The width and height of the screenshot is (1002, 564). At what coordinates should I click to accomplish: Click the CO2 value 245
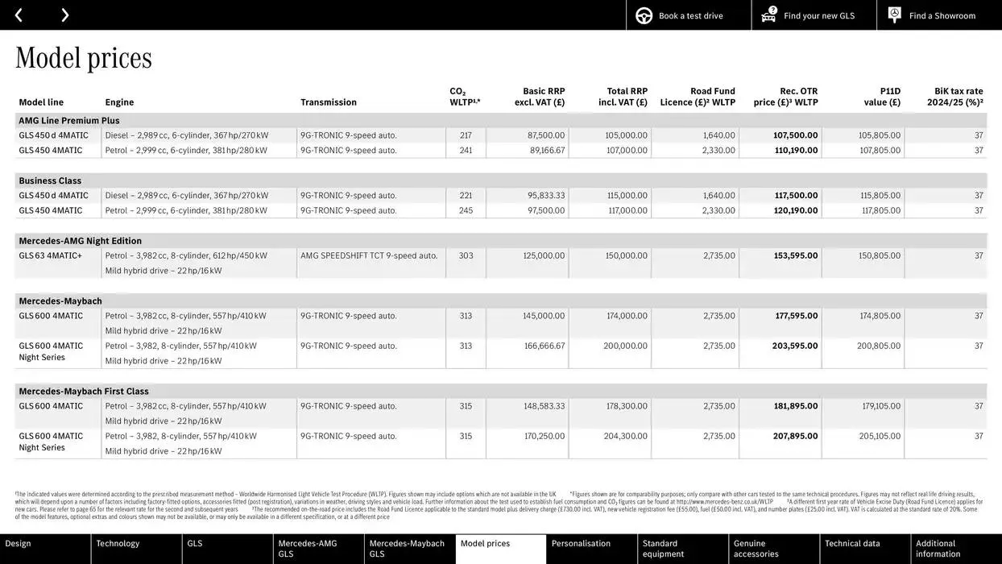[x=466, y=211]
